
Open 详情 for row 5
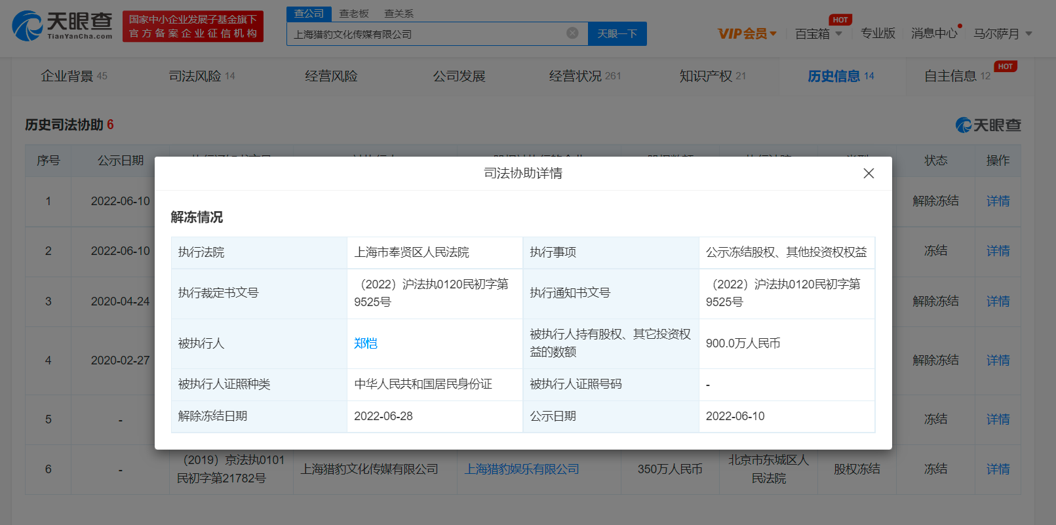(998, 419)
